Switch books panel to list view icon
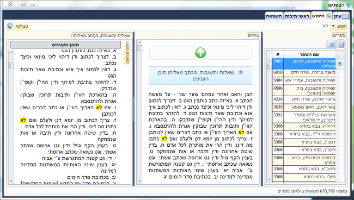The width and height of the screenshot is (354, 200). coord(341,44)
